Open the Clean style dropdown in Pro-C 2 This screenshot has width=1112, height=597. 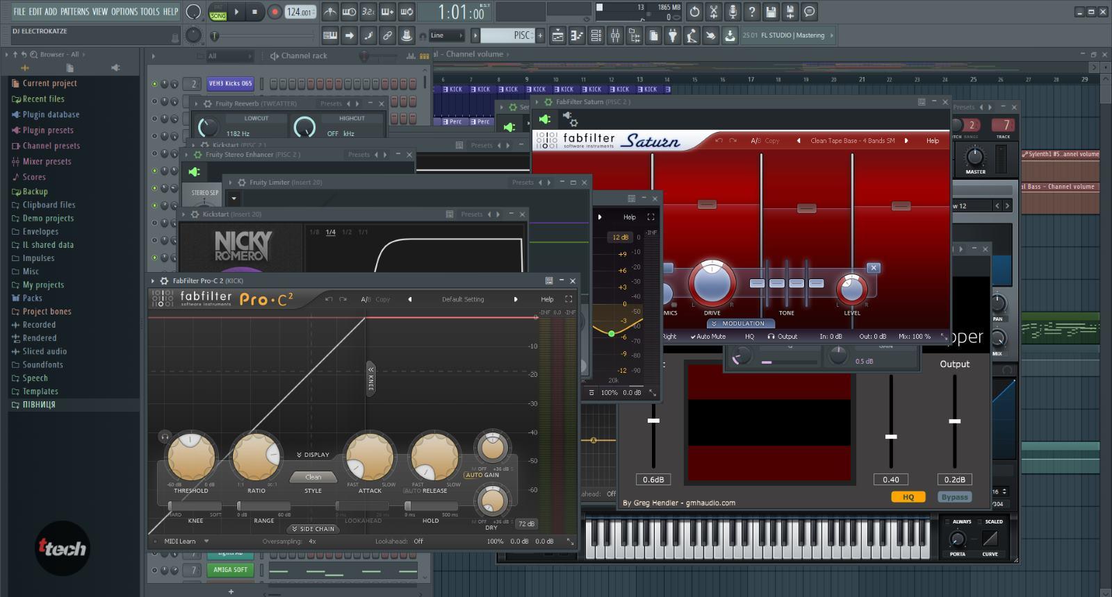click(x=313, y=477)
